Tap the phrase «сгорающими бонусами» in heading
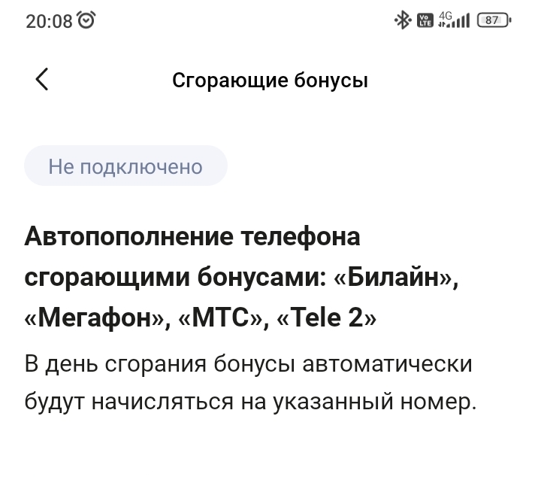The width and height of the screenshot is (541, 477). coord(174,278)
